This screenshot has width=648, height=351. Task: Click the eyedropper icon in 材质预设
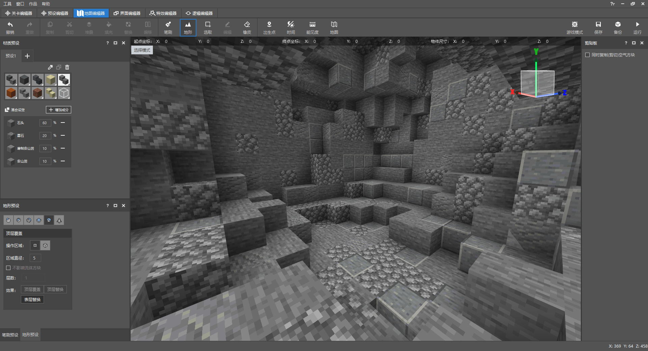pyautogui.click(x=50, y=67)
